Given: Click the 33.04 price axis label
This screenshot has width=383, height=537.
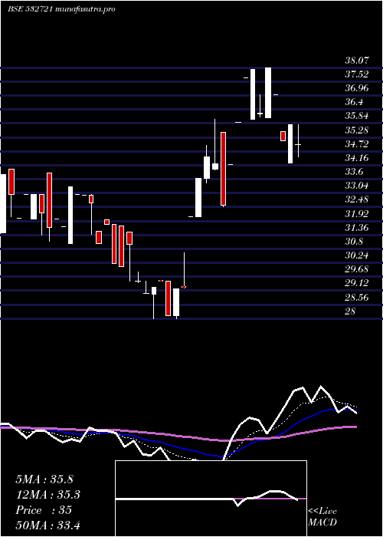Looking at the screenshot, I should click(357, 186).
